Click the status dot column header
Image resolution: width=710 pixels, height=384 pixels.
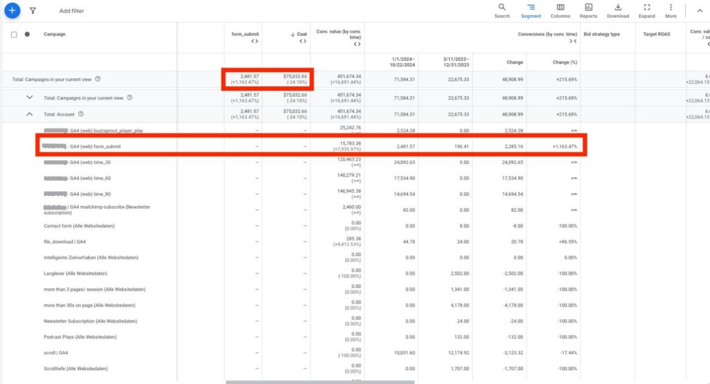(x=27, y=35)
